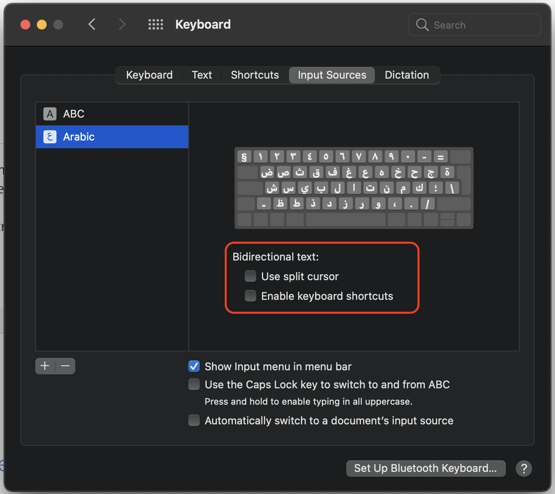
Task: Open the Dictation tab
Action: [406, 75]
